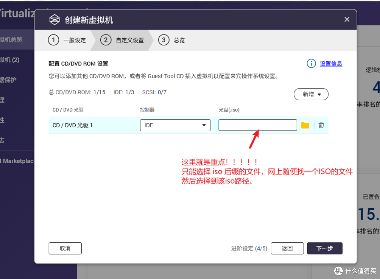Open the 设置信息 link

tap(331, 64)
